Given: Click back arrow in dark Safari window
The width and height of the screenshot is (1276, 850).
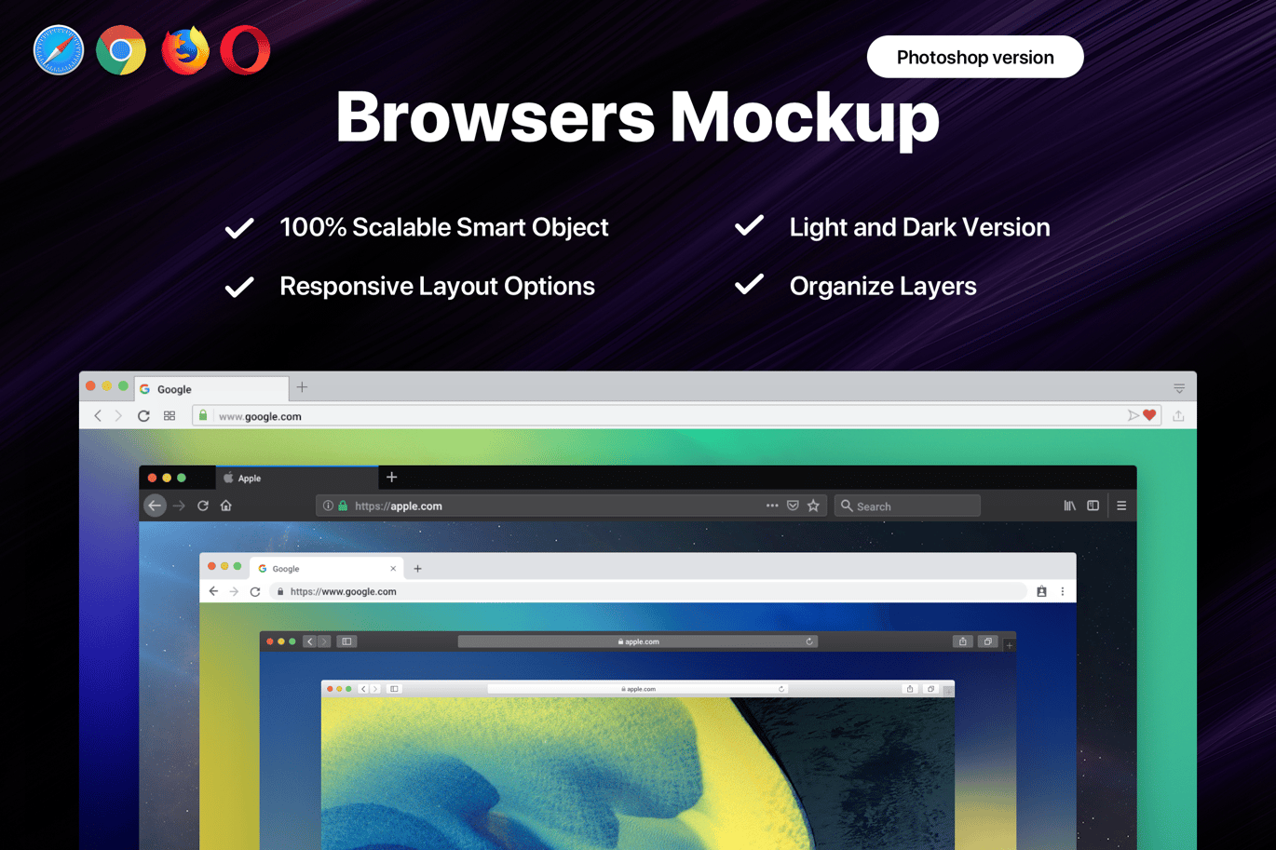Looking at the screenshot, I should tap(310, 641).
